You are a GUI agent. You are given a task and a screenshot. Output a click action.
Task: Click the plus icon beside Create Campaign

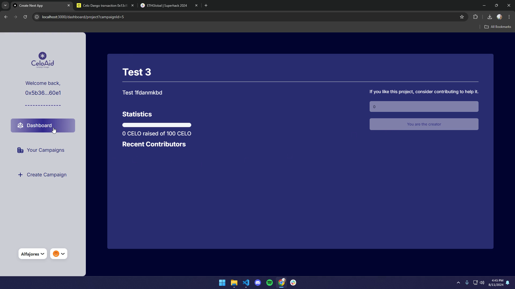click(x=20, y=175)
